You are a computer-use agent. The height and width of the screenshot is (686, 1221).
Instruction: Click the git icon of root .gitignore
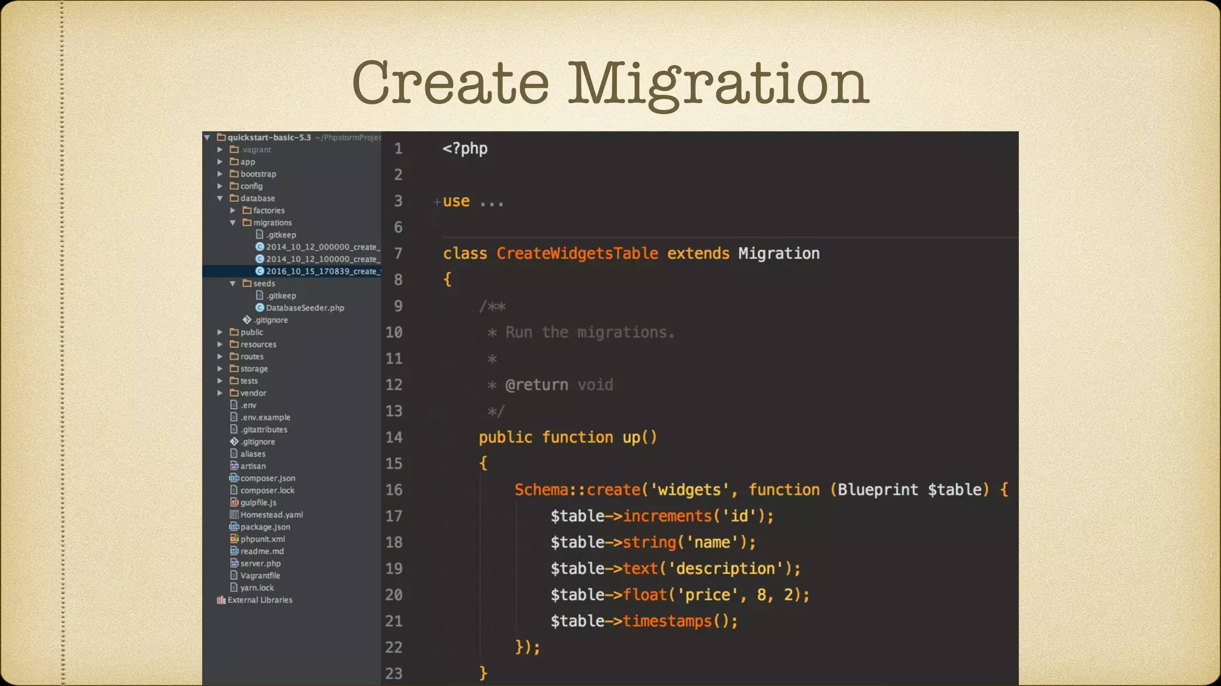(x=234, y=442)
